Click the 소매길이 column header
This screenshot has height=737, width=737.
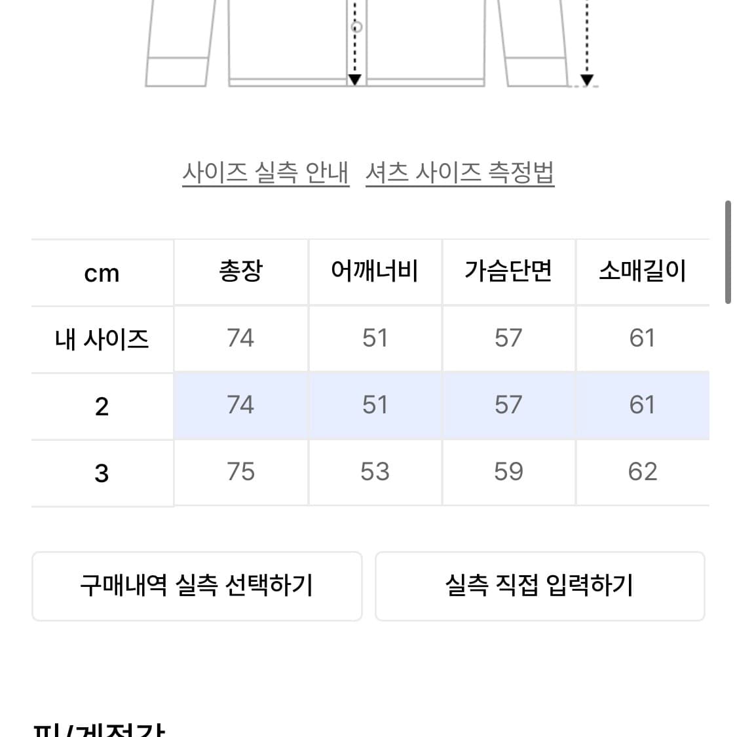click(642, 272)
